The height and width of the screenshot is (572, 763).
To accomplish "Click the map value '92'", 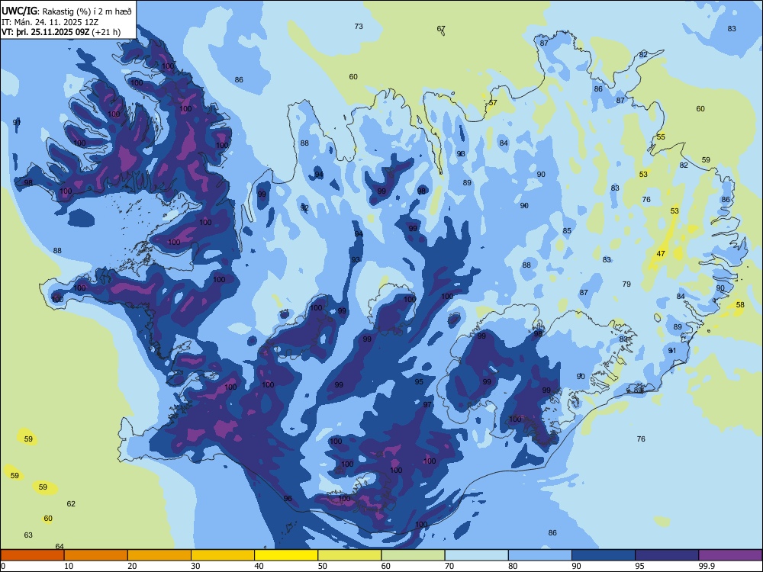I will (304, 207).
